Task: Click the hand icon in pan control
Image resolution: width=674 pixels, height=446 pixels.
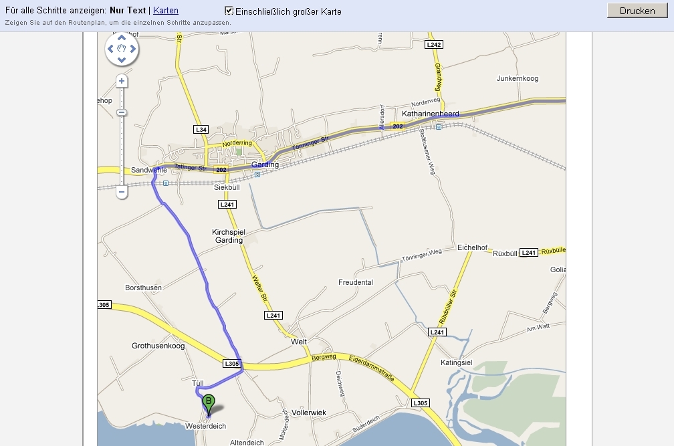Action: (122, 49)
